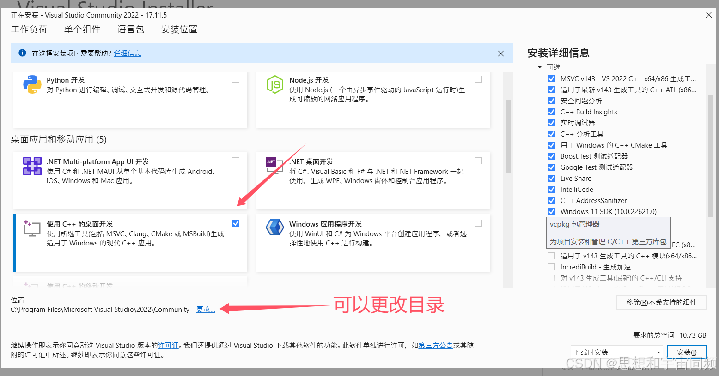Check the v143 C++/CLI 支持 component

coord(551,278)
